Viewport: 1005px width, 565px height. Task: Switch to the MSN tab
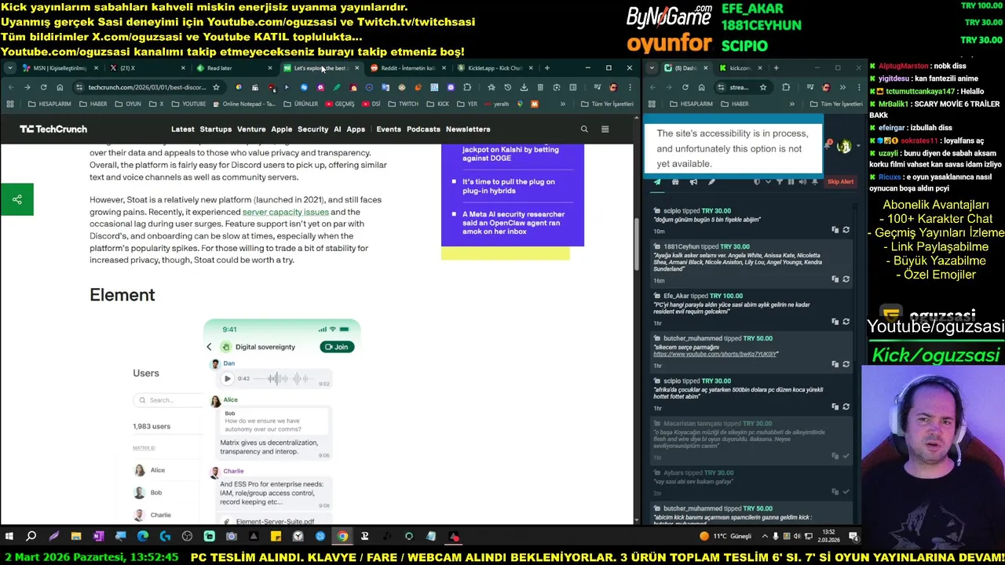(x=60, y=68)
